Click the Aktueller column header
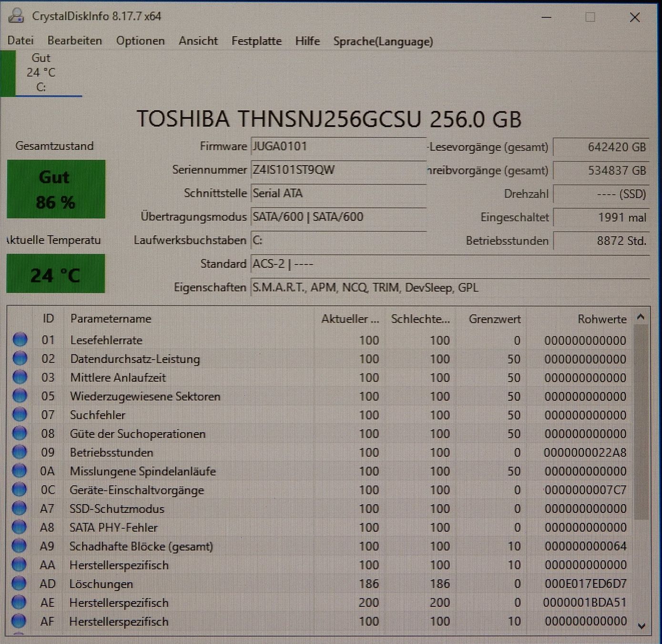This screenshot has height=644, width=662. tap(350, 319)
